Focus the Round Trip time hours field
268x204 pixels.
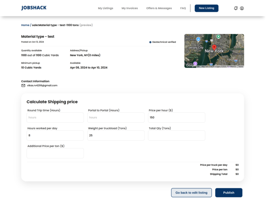click(55, 118)
